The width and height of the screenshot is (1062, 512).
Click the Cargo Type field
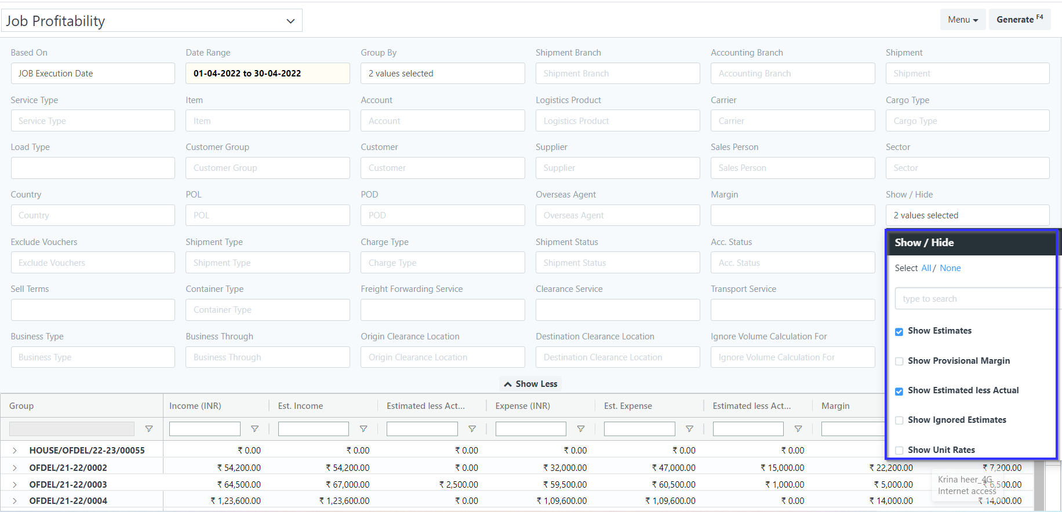click(968, 121)
